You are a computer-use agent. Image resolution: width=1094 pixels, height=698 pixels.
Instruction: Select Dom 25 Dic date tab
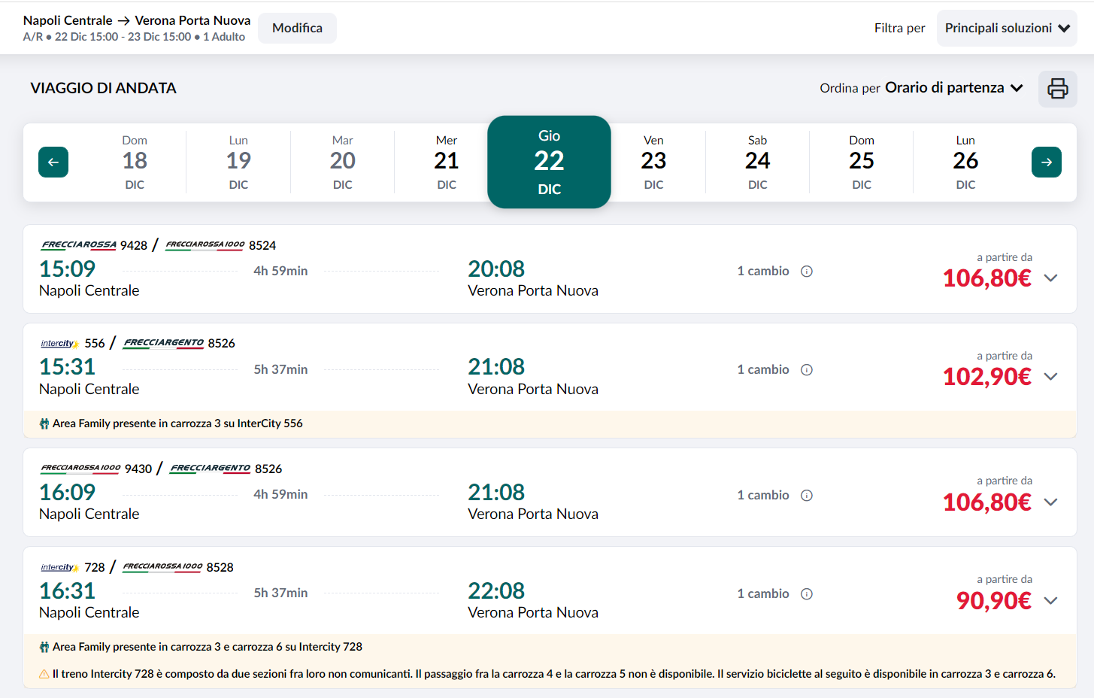tap(861, 162)
